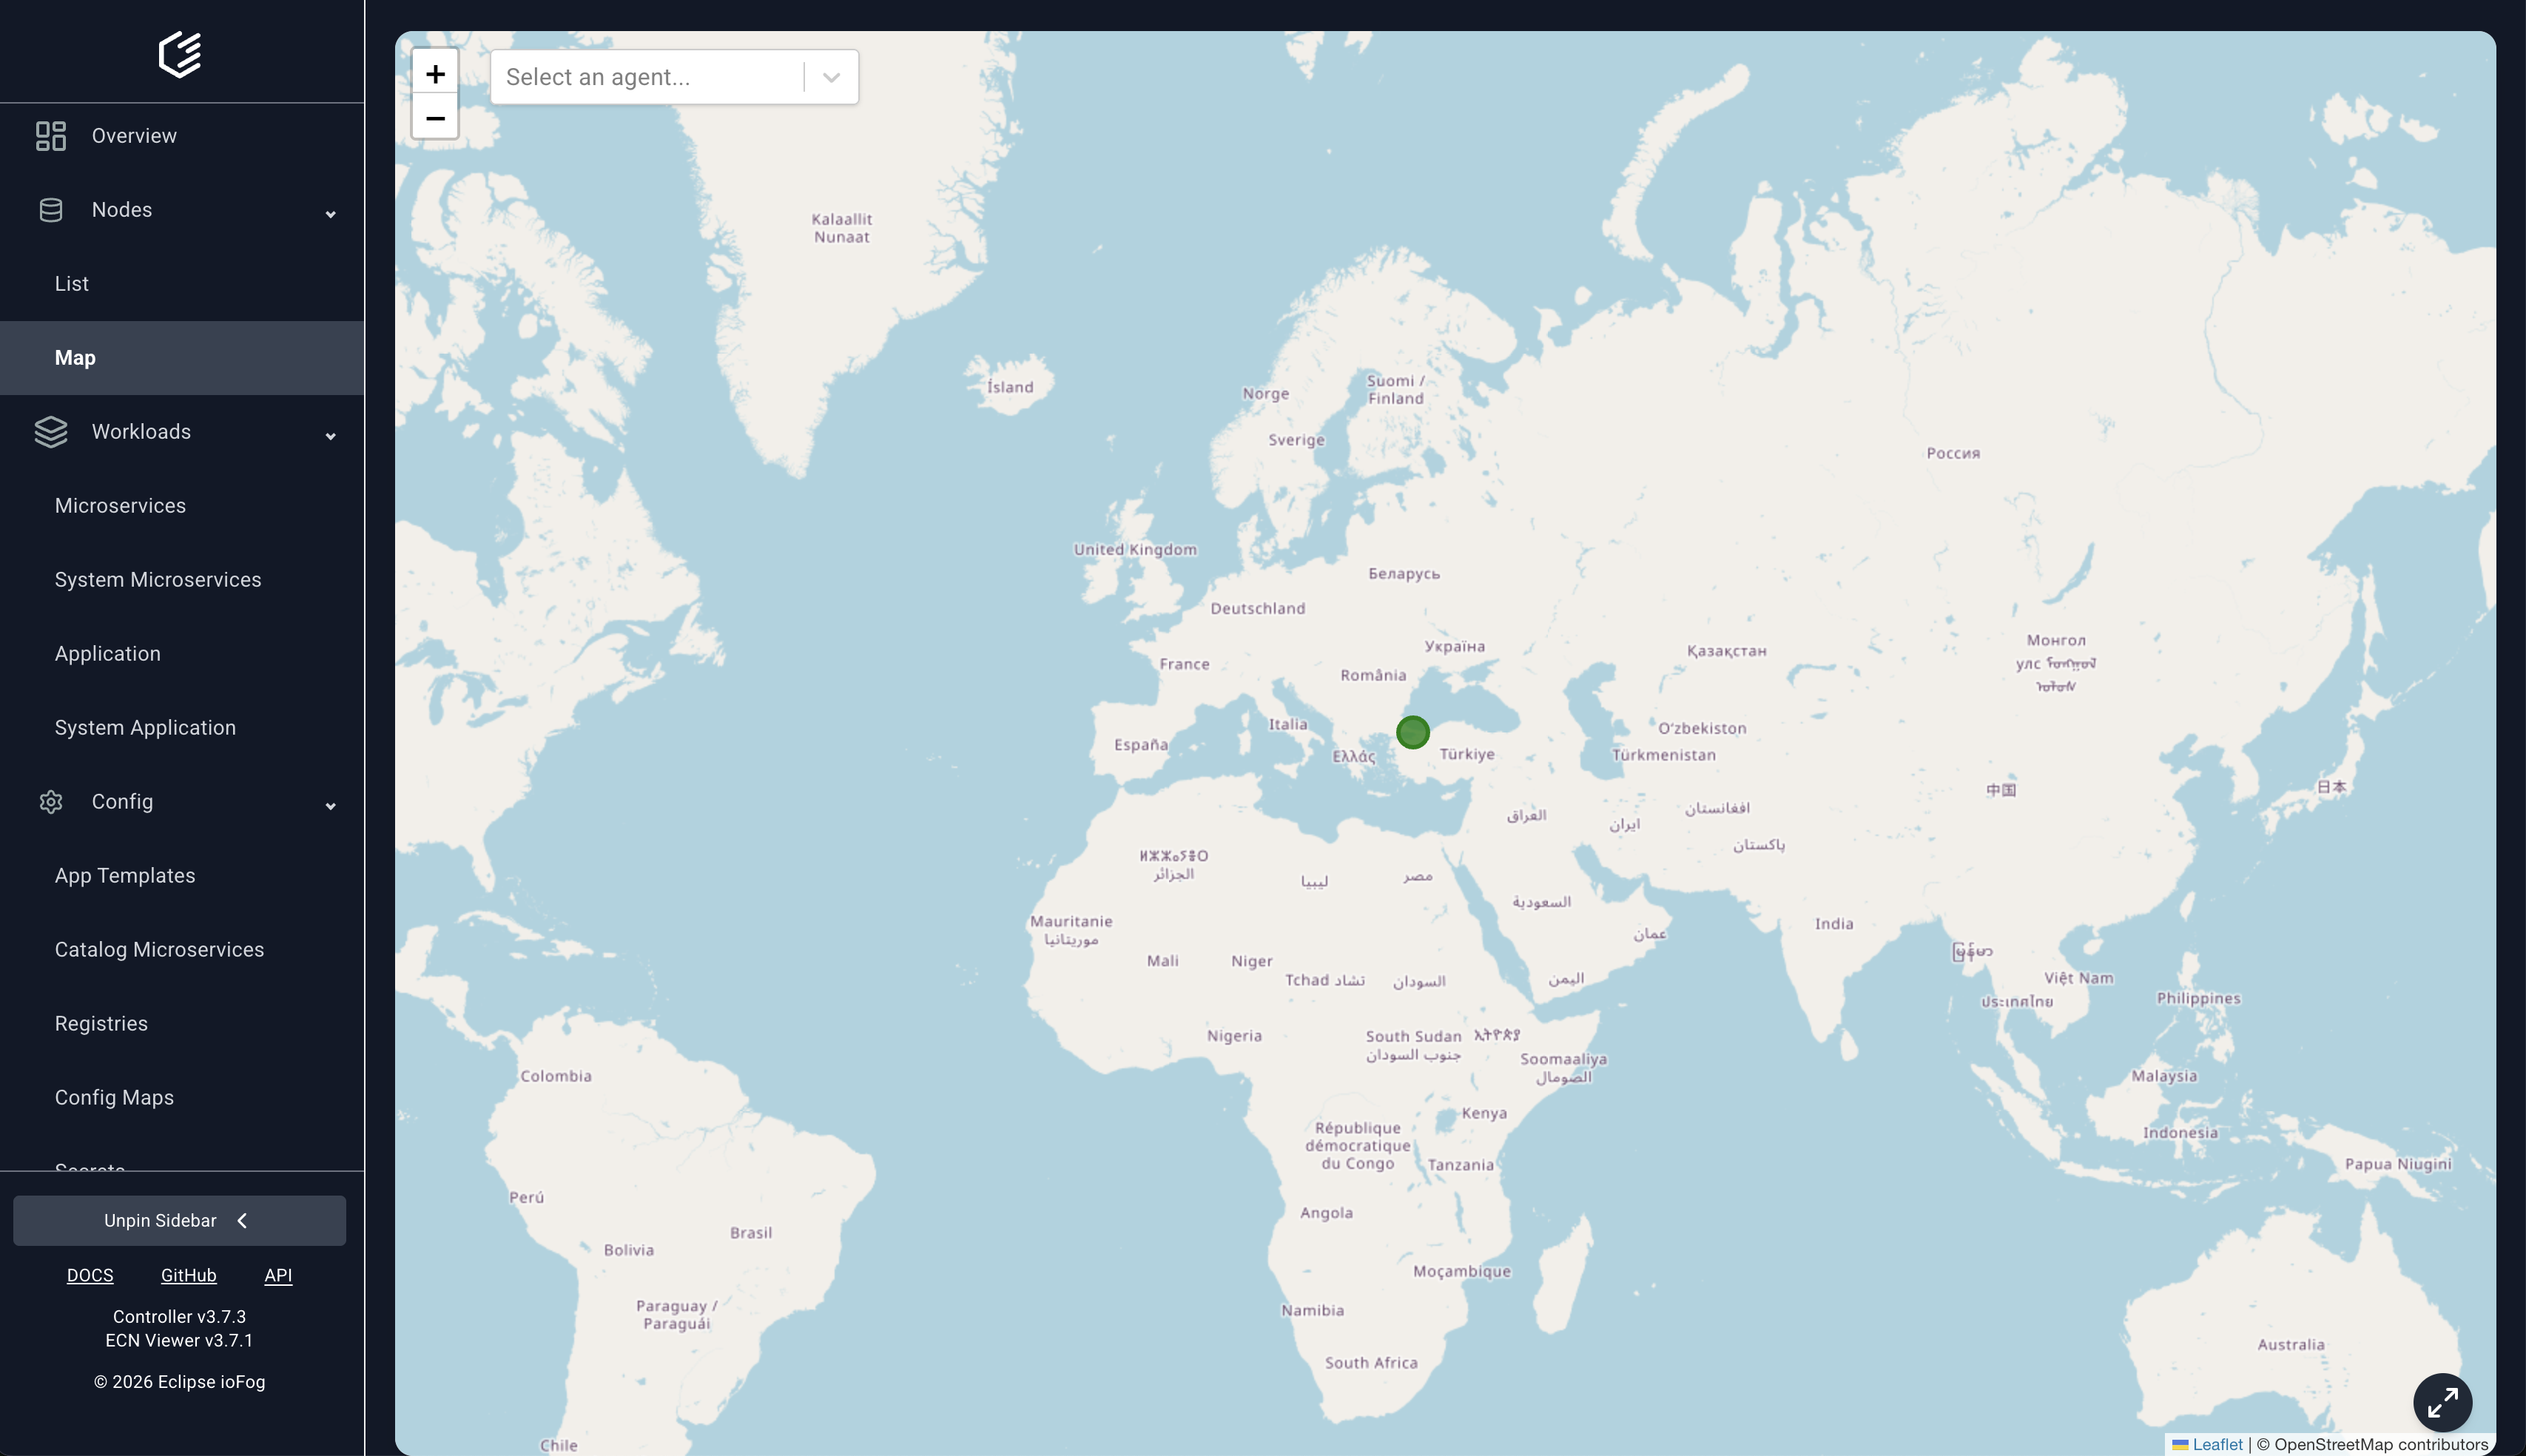Zoom in using the plus control
Screen dimensions: 2526x1456
pyautogui.click(x=435, y=72)
